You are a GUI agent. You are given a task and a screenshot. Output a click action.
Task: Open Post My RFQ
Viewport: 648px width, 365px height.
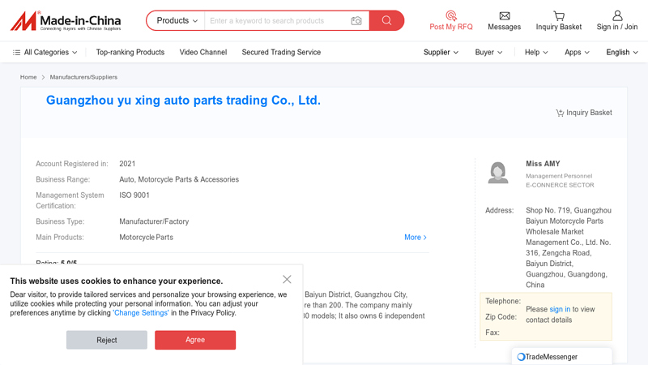pos(451,21)
